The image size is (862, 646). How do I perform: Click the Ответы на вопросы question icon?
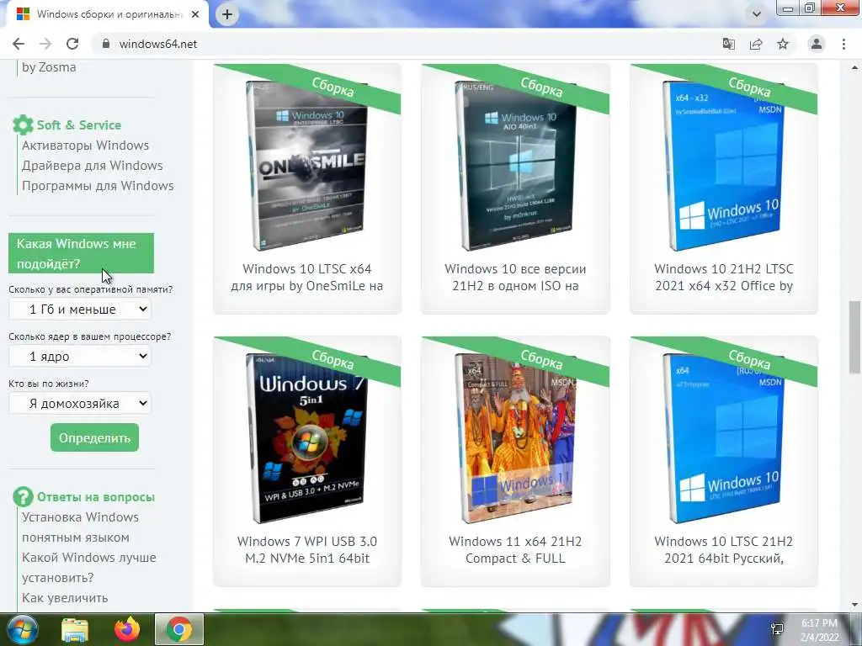[23, 496]
